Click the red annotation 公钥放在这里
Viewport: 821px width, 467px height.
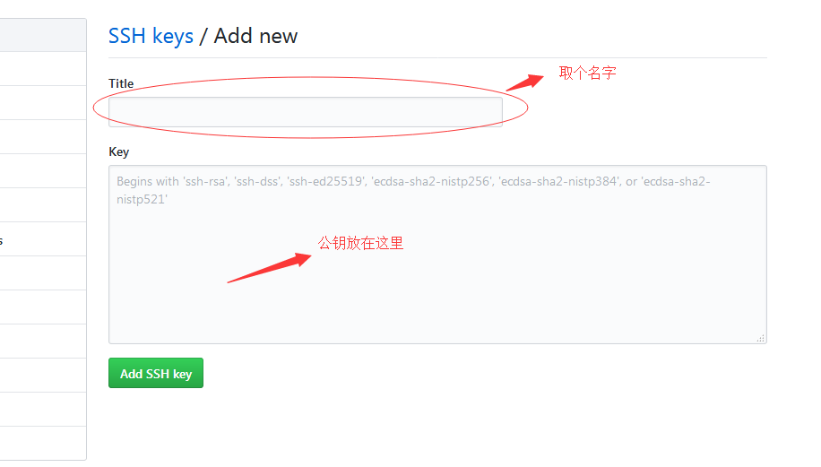click(x=361, y=244)
